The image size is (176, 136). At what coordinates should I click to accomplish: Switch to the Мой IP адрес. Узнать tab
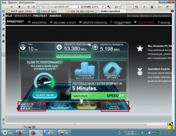(21, 11)
